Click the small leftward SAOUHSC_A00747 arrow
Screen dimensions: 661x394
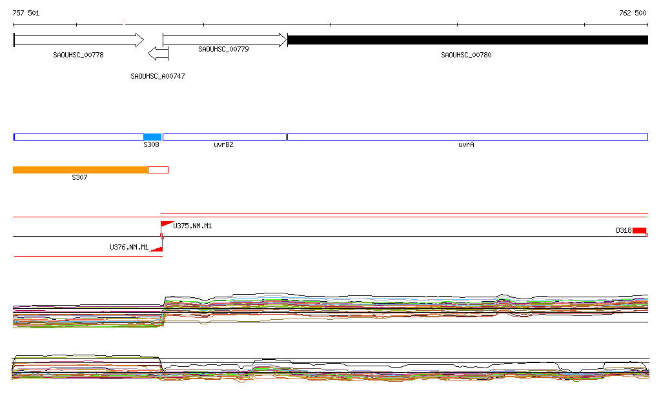(x=158, y=53)
